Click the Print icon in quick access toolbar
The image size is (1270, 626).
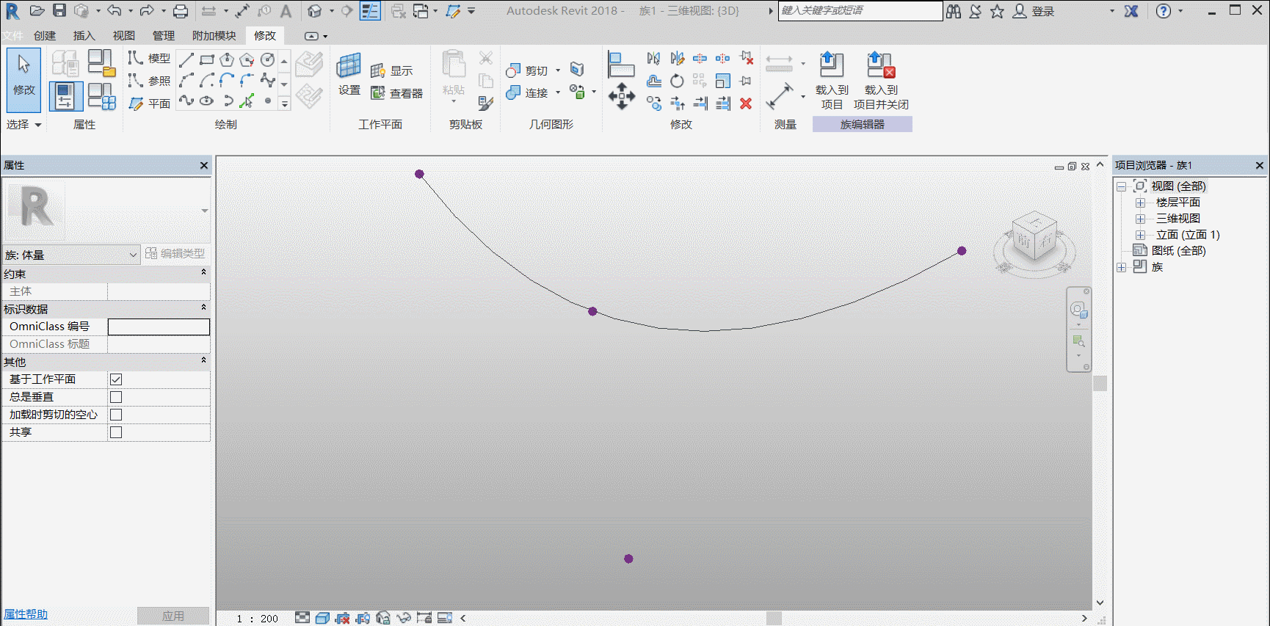pos(181,11)
